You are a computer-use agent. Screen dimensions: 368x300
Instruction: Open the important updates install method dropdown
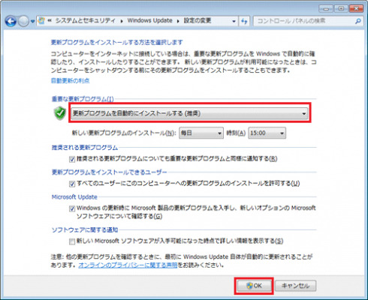click(189, 113)
